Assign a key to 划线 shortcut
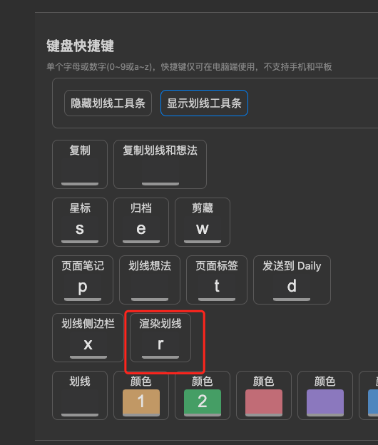The height and width of the screenshot is (445, 378). [80, 404]
